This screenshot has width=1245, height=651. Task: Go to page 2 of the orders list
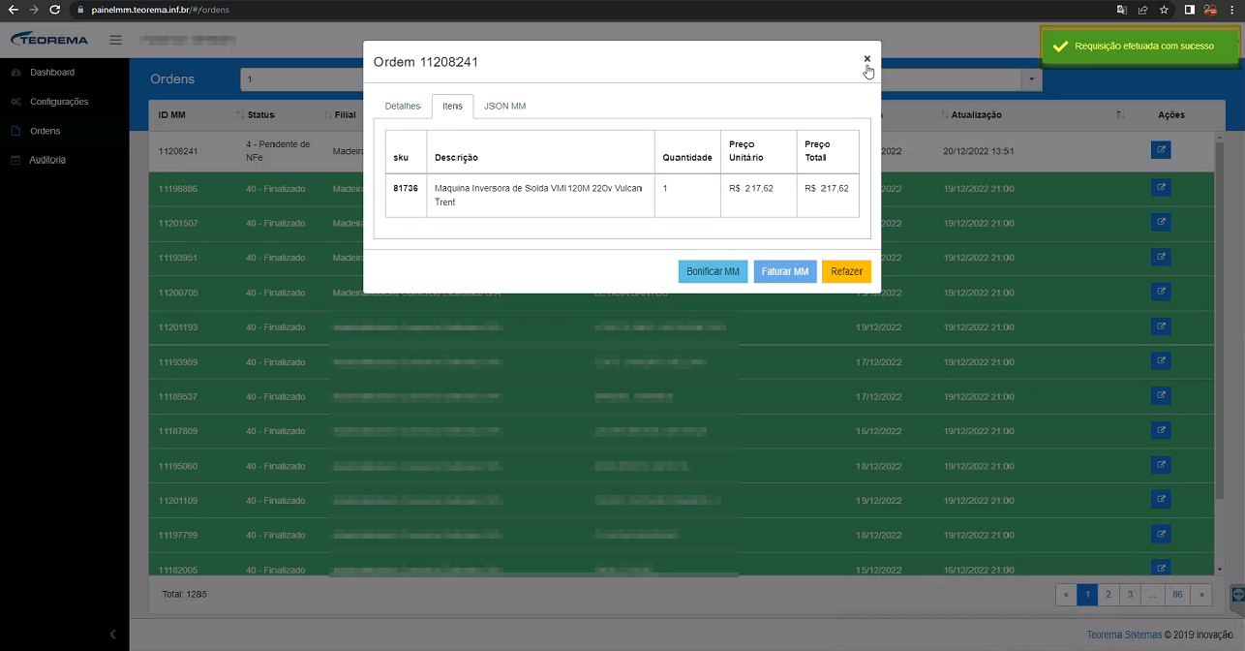coord(1108,594)
